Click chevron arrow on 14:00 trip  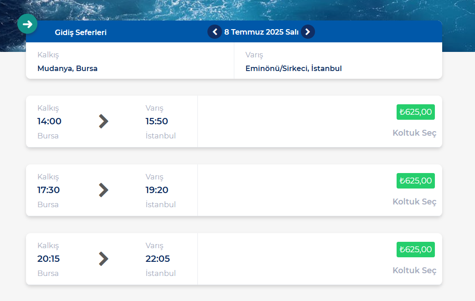point(103,121)
